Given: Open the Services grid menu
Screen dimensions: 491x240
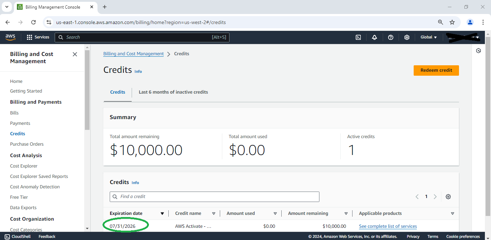Looking at the screenshot, I should (38, 37).
